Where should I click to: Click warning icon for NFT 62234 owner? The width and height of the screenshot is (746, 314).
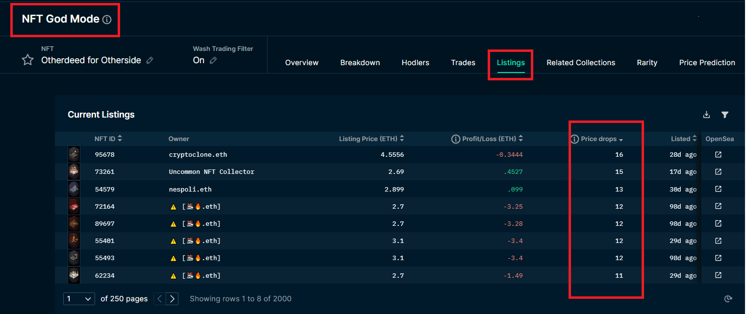pos(173,276)
